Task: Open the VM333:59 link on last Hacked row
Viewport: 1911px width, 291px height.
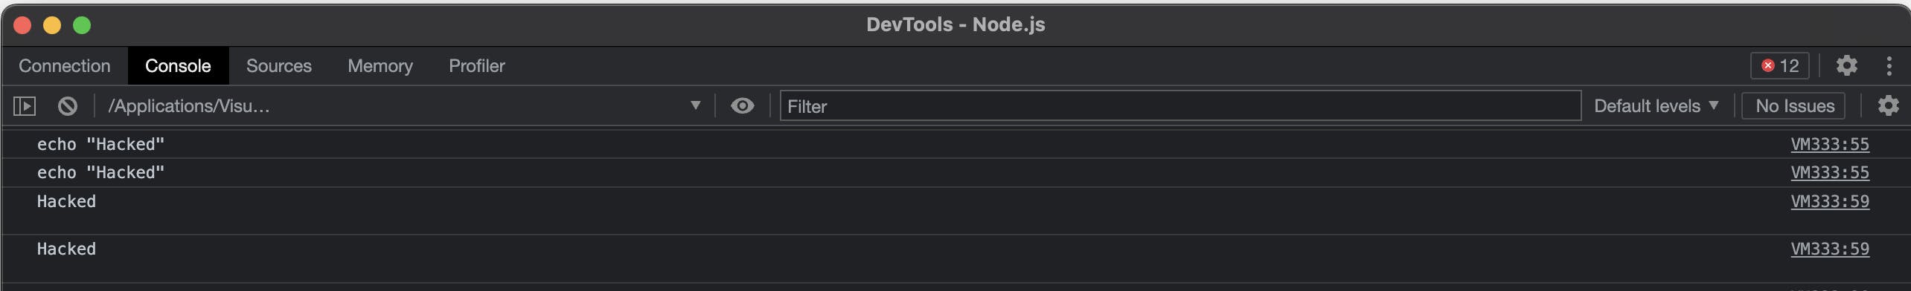Action: 1829,249
